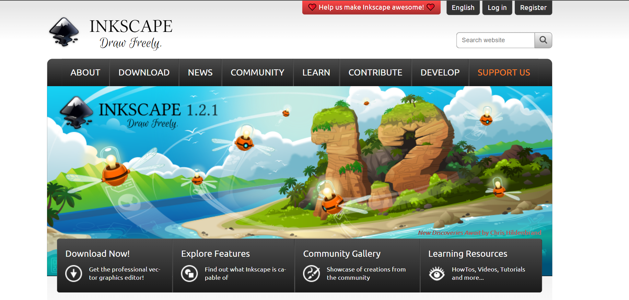Click the download arrow circle icon
This screenshot has width=629, height=300.
tap(73, 274)
